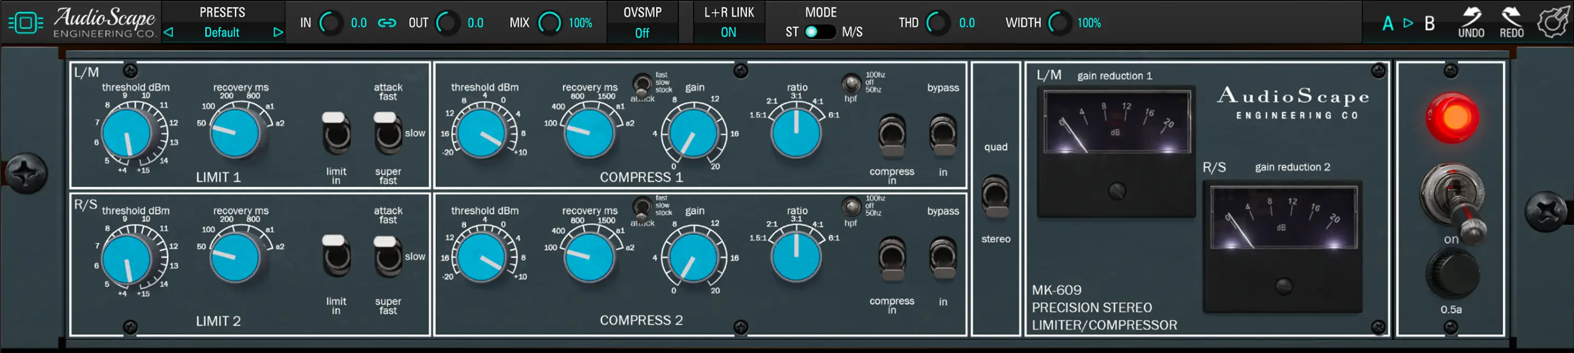The height and width of the screenshot is (353, 1574).
Task: Click the plugin chip logo icon
Action: (x=26, y=23)
